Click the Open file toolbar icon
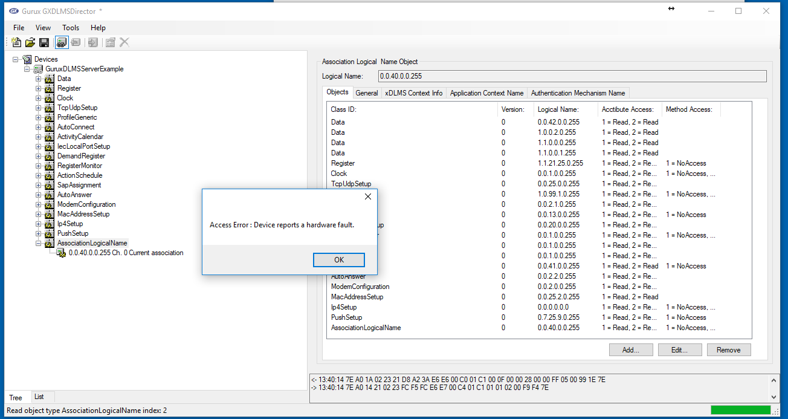Viewport: 788px width, 419px height. coord(30,42)
